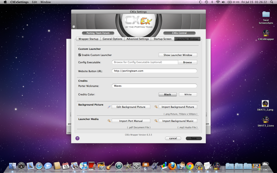Click magnifier icon beside Import Port Manual
Viewport: 277px width, 173px height.
[x=109, y=121]
